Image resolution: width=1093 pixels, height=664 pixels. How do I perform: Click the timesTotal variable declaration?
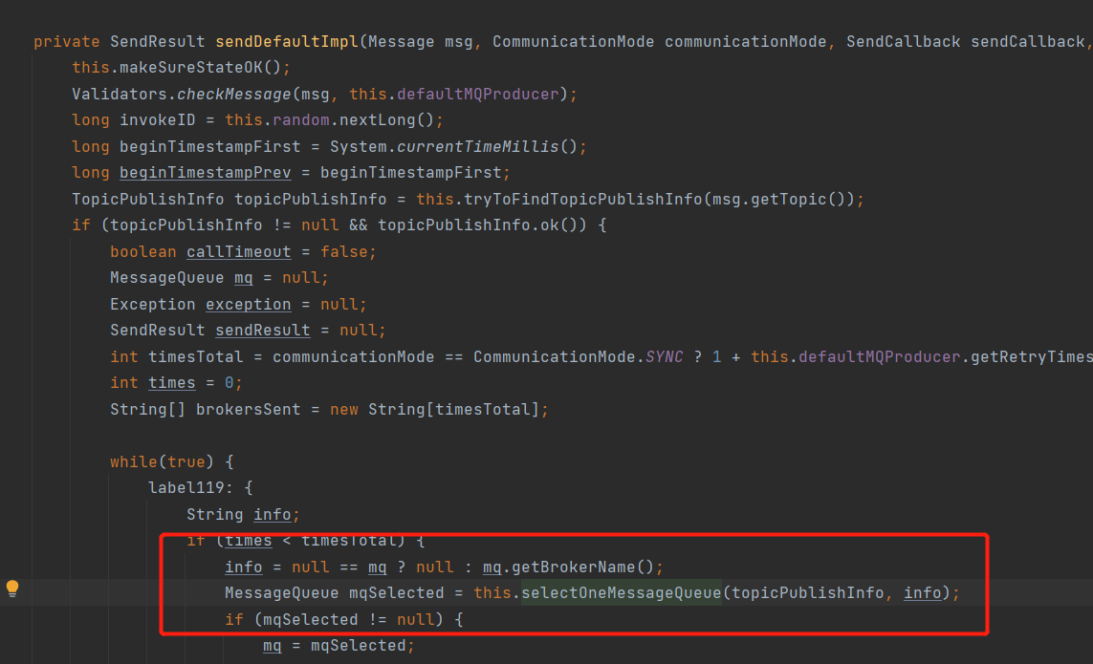coord(196,356)
